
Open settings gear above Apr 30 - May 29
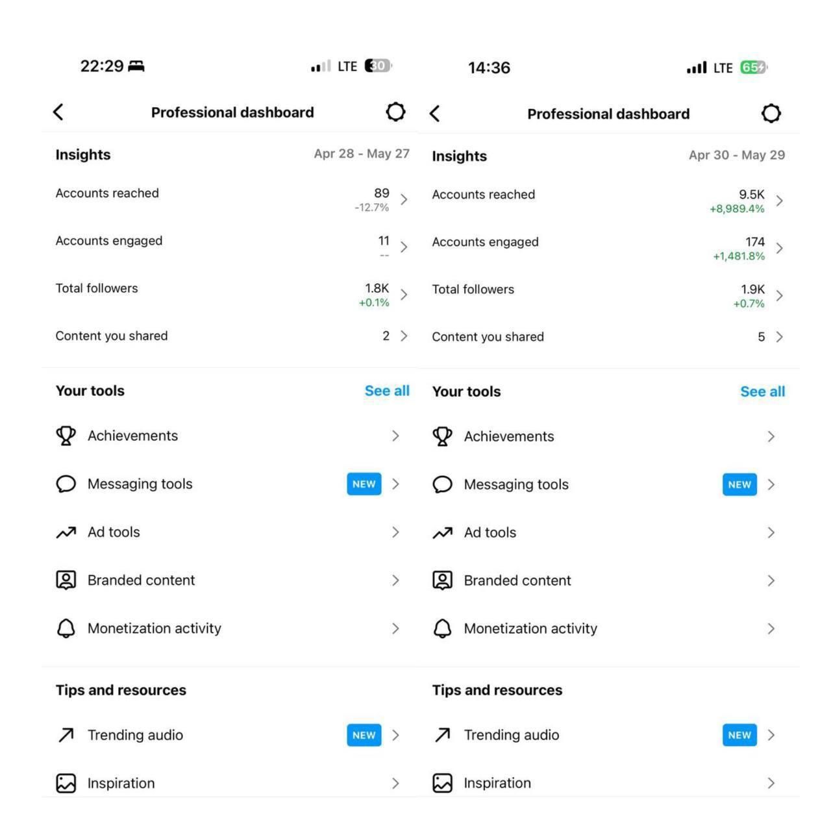tap(771, 114)
